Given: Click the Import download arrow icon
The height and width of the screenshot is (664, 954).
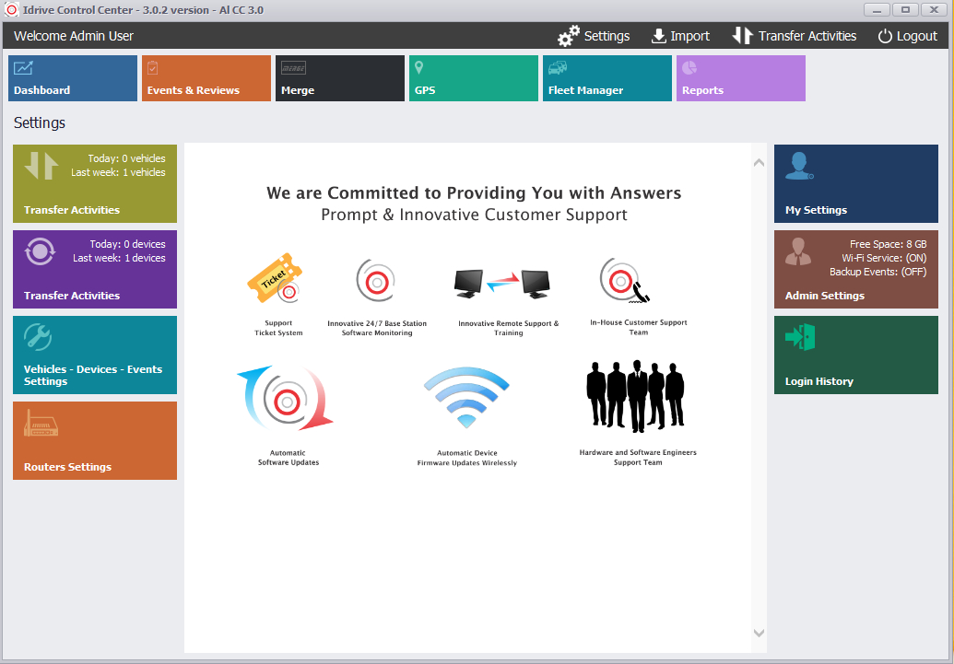Looking at the screenshot, I should [x=658, y=36].
